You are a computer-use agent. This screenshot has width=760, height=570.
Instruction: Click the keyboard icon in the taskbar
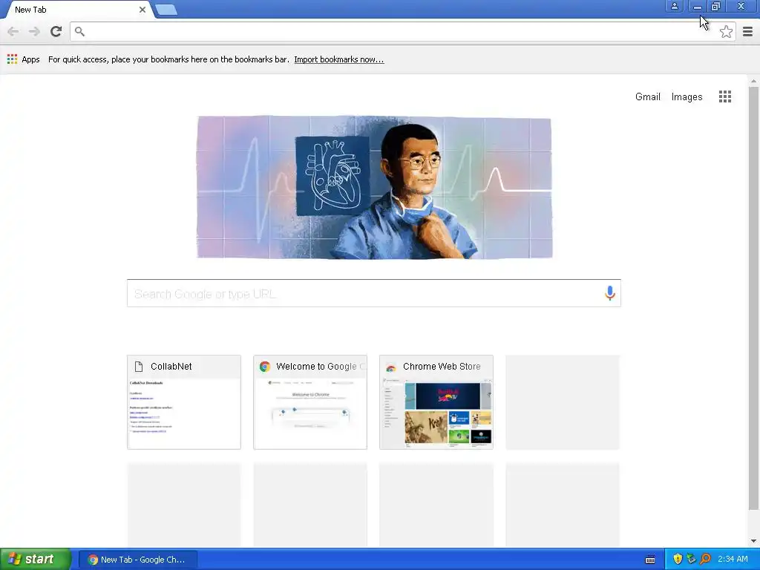click(650, 560)
